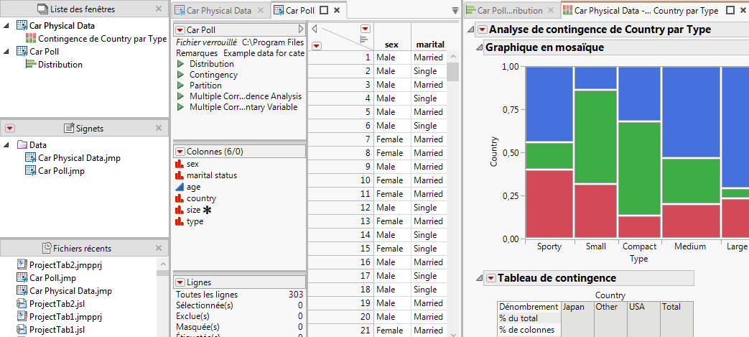Select marital status column in Colonnes

click(x=212, y=175)
